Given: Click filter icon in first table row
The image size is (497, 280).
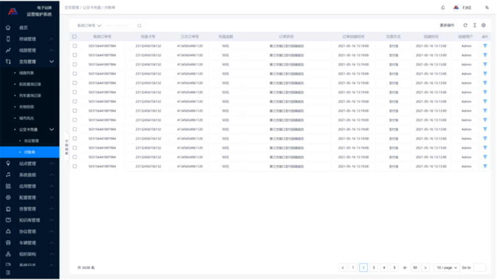Looking at the screenshot, I should (485, 46).
